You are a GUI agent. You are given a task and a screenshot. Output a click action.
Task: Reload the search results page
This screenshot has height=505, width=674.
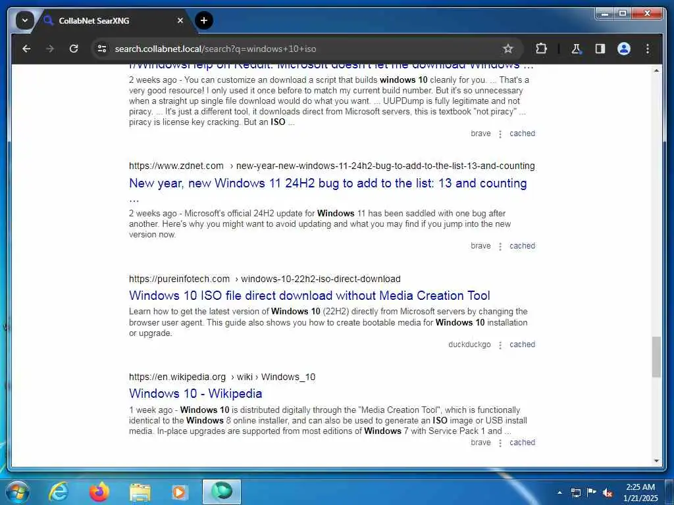74,49
